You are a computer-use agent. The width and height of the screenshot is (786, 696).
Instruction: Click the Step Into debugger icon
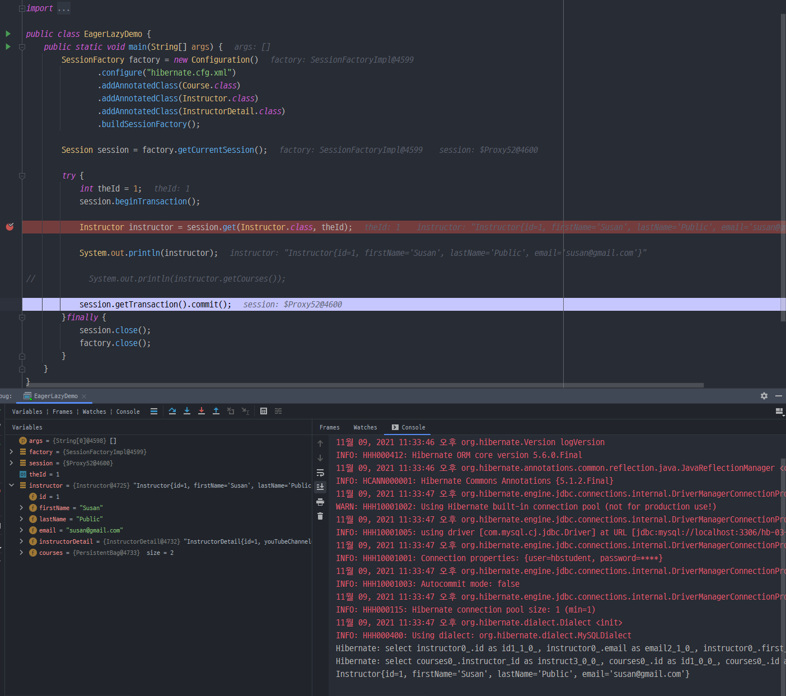(x=187, y=411)
